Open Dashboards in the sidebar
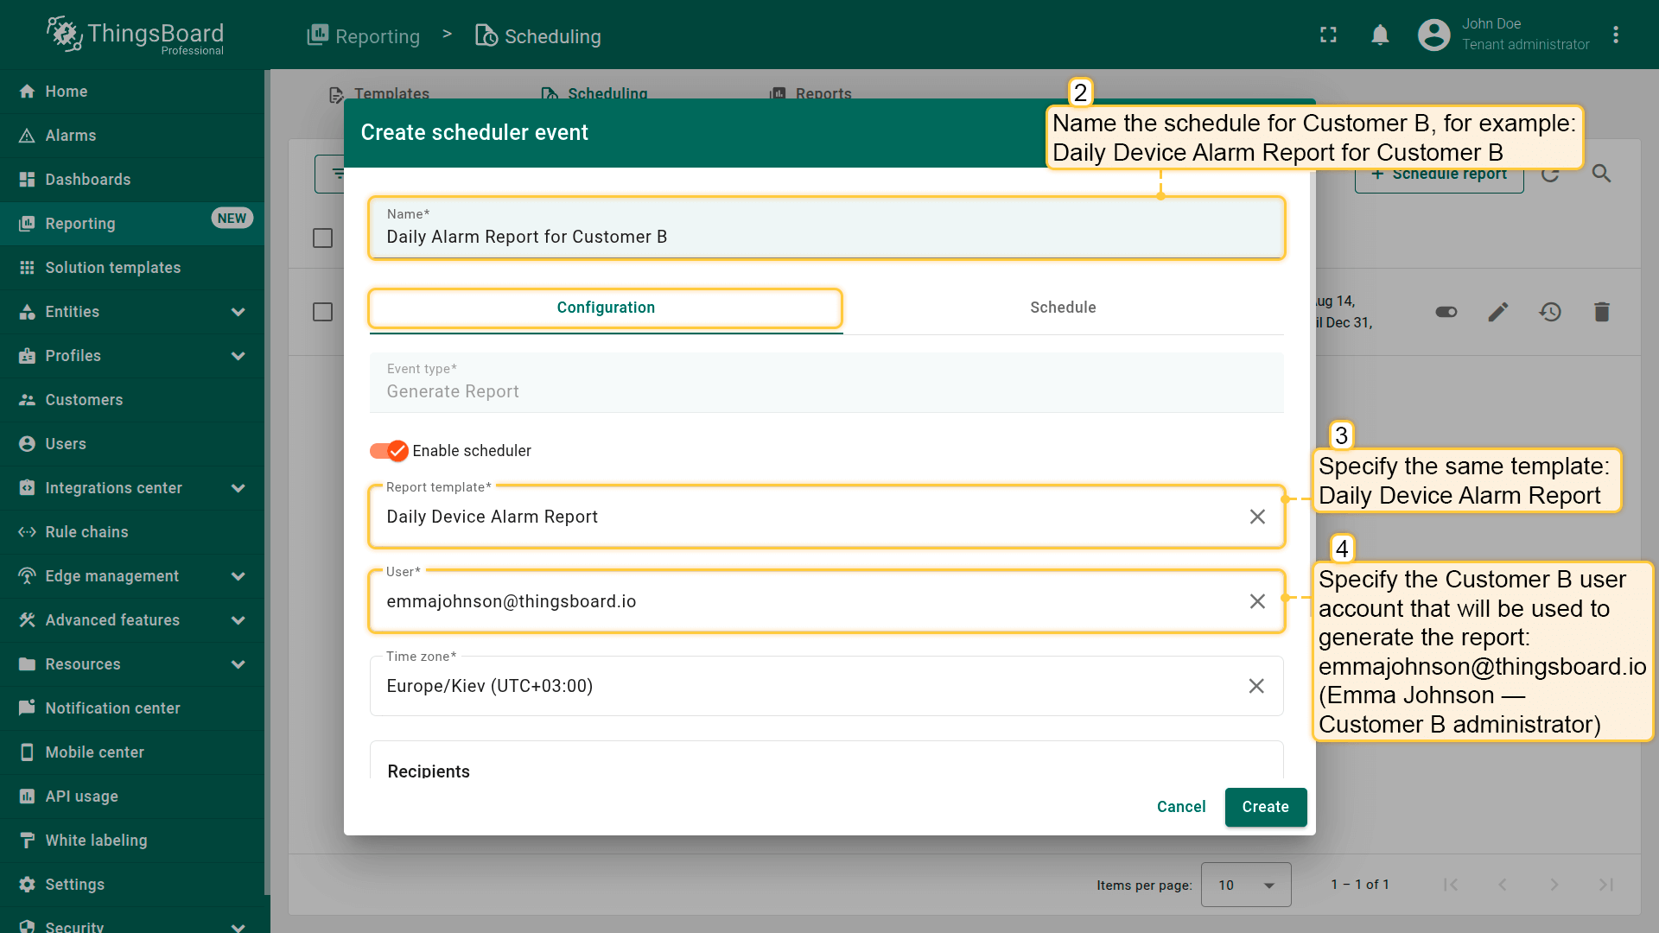 point(87,180)
